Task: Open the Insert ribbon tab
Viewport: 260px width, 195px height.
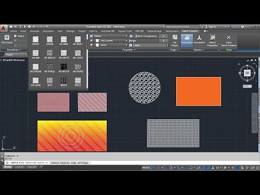Action: click(23, 31)
